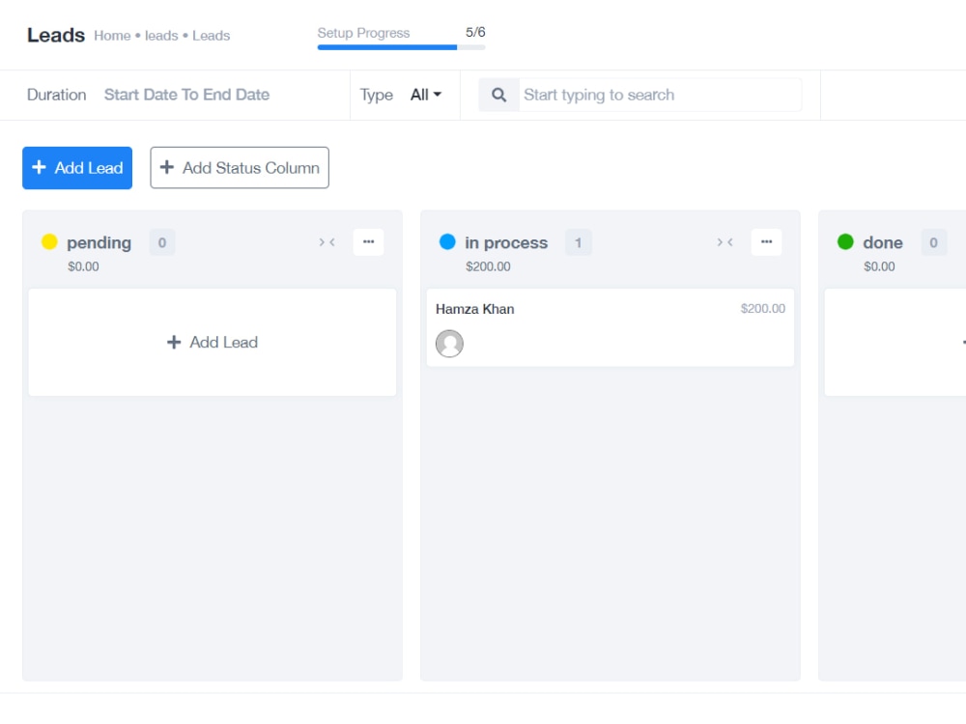
Task: Click the done $0.00 total
Action: coord(879,266)
